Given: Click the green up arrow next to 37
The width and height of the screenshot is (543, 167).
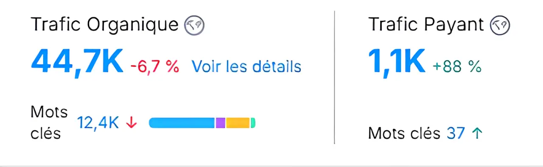Looking at the screenshot, I should coord(478,134).
